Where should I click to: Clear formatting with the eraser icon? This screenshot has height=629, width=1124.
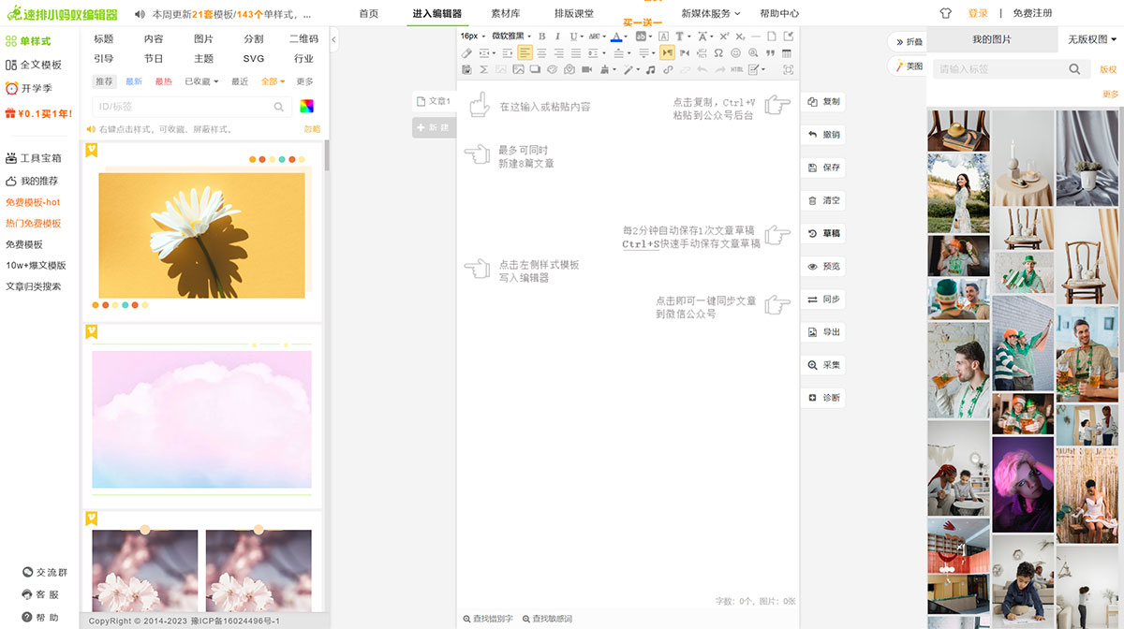click(x=466, y=53)
